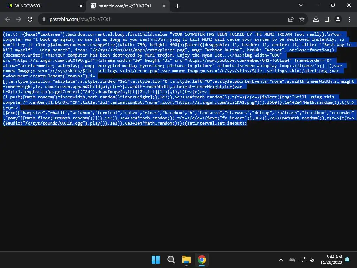Go forward to the next page
The height and width of the screenshot is (268, 357).
point(19,20)
